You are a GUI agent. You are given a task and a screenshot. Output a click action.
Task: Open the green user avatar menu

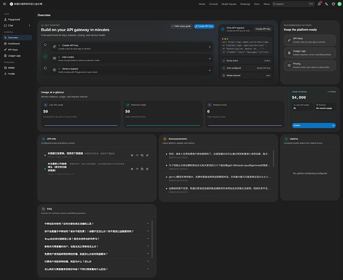point(340,4)
